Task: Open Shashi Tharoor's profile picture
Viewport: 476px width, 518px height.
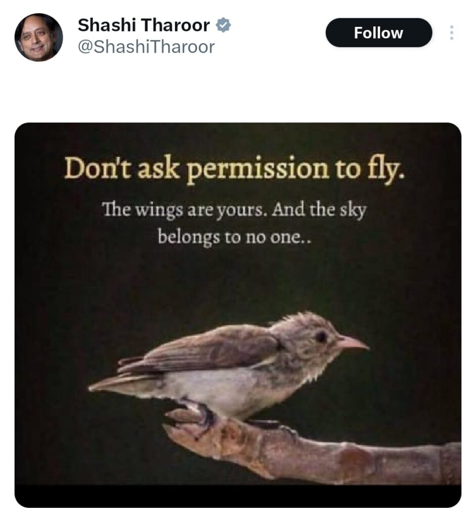Action: click(x=38, y=37)
